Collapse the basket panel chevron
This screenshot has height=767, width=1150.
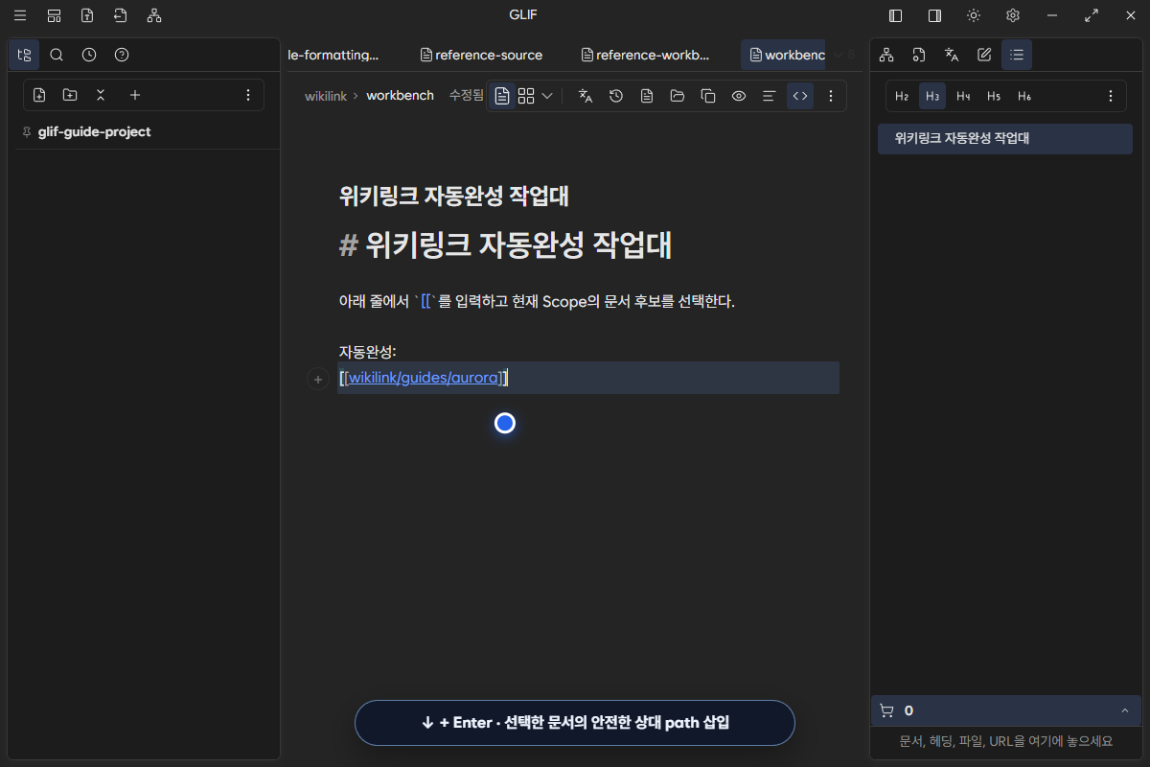point(1124,710)
